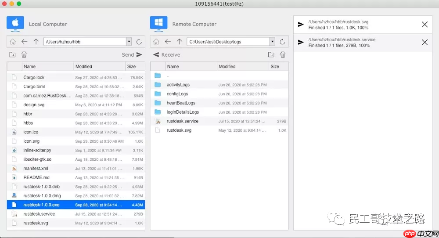Viewport: 439px width, 238px height.
Task: Remove rustdesk.svg transfer job from list
Action: point(425,25)
